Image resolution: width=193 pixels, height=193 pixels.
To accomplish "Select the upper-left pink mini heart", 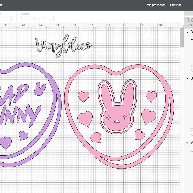I will pyautogui.click(x=84, y=97).
